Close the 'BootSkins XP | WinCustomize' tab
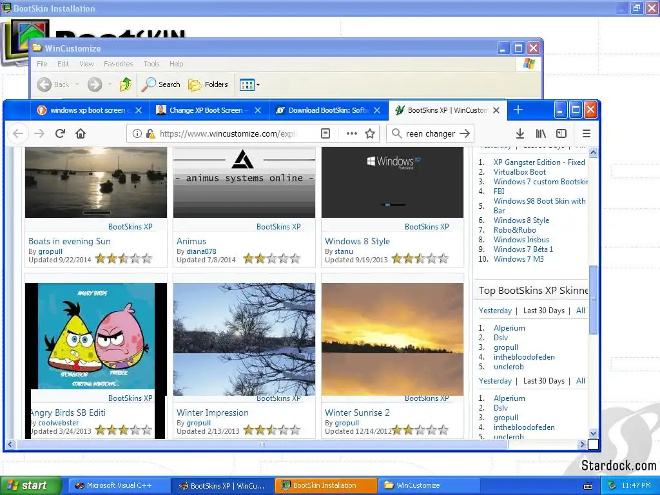This screenshot has height=495, width=660. pyautogui.click(x=496, y=110)
